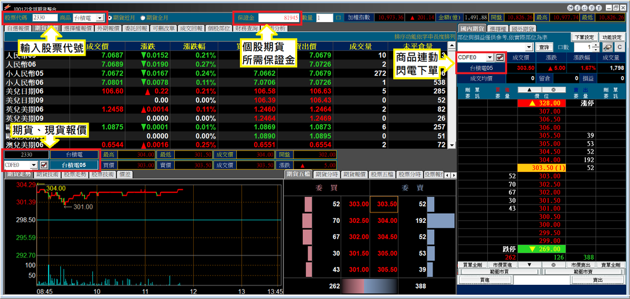This screenshot has height=299, width=630.
Task: Click the 328.00 limit-up price cell
Action: click(541, 103)
